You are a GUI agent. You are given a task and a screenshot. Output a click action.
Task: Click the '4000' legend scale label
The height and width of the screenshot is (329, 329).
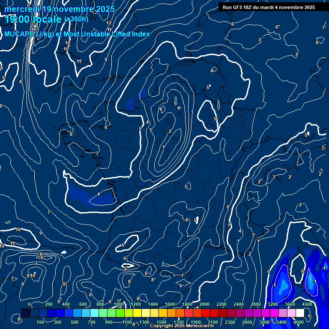click(298, 322)
